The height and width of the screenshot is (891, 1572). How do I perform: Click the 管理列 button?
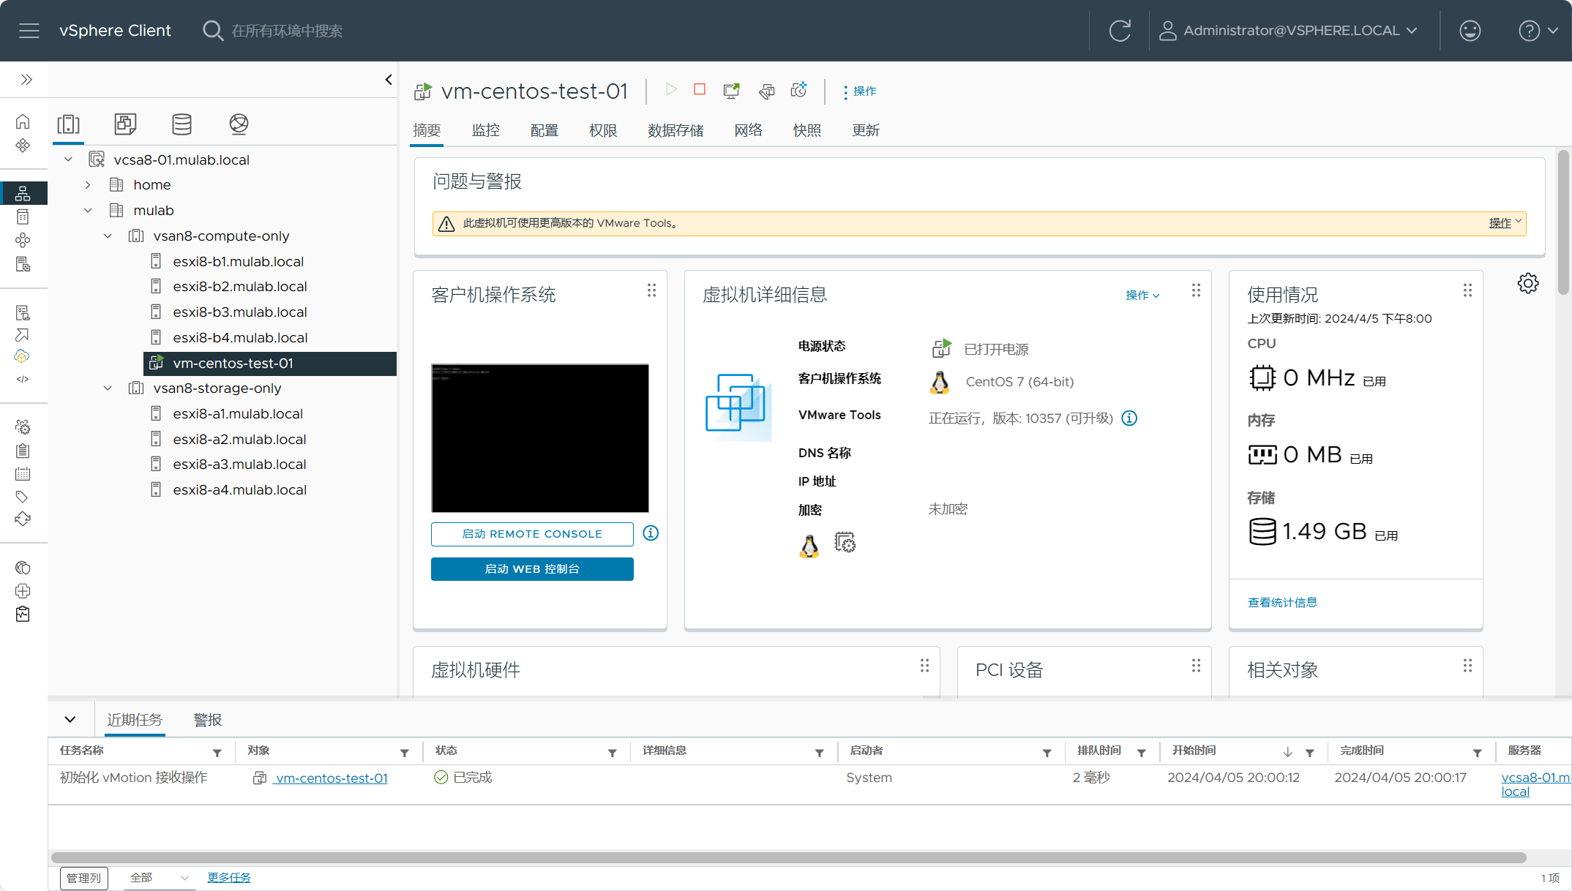[84, 878]
